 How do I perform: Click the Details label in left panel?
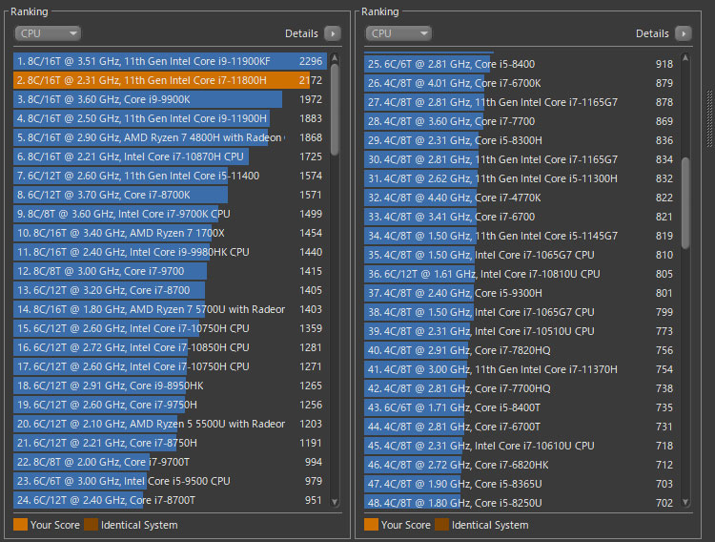click(x=301, y=33)
